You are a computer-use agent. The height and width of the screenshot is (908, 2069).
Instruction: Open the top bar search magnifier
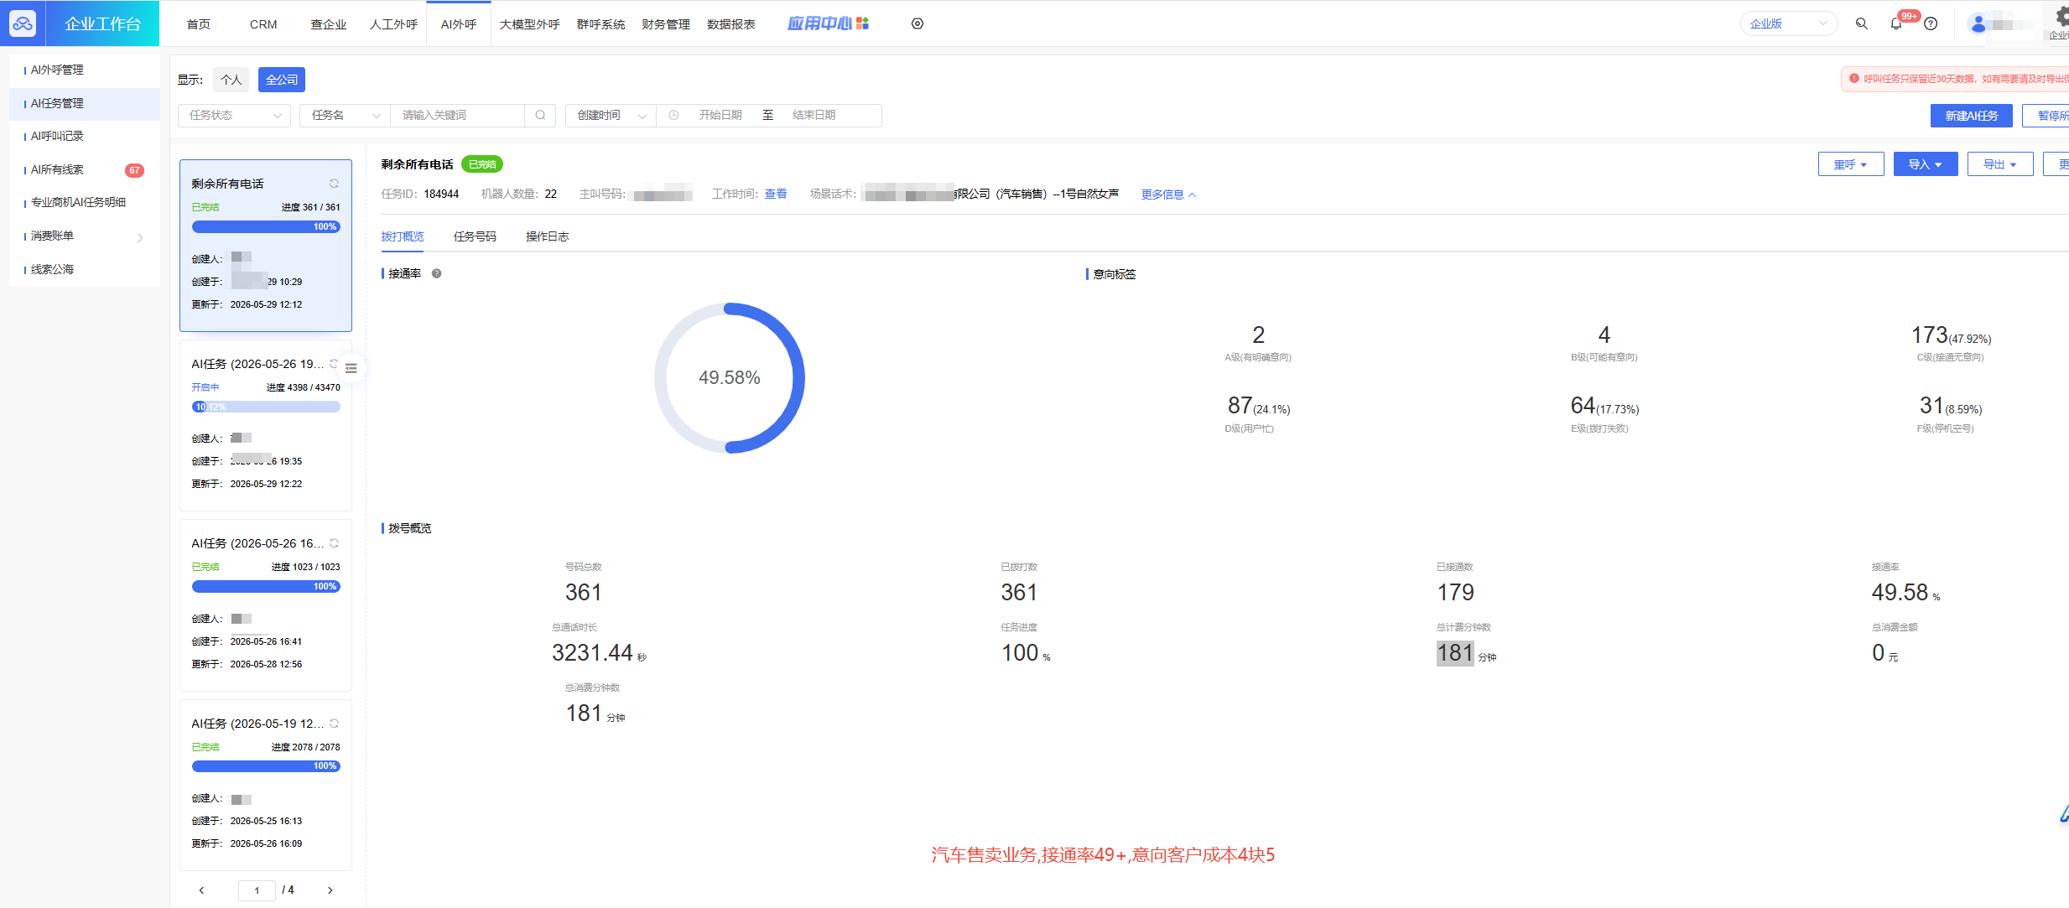click(x=1862, y=23)
